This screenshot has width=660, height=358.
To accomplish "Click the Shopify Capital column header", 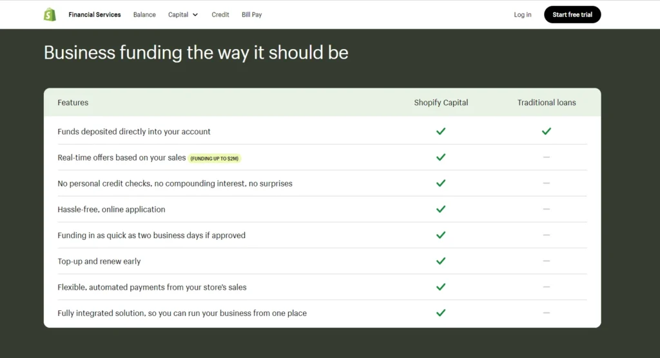I will tap(441, 103).
